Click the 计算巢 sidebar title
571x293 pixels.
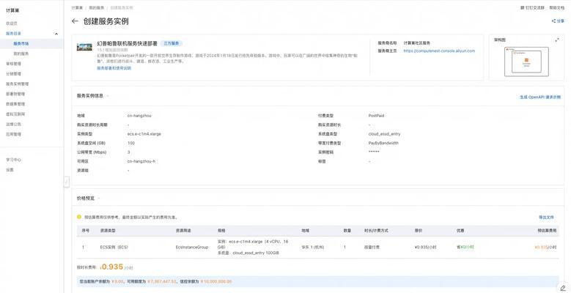click(12, 10)
